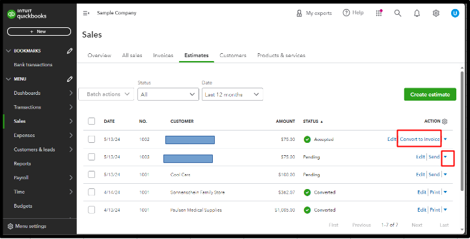Click the New button
The image size is (470, 239).
point(39,31)
